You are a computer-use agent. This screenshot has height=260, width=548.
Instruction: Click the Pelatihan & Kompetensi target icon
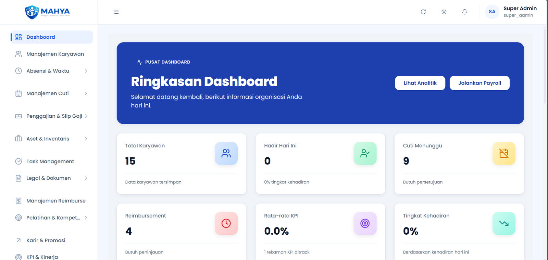coord(18,218)
